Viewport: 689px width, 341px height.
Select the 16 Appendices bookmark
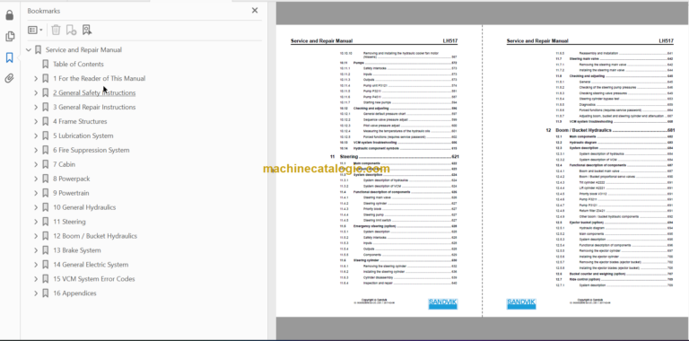74,293
